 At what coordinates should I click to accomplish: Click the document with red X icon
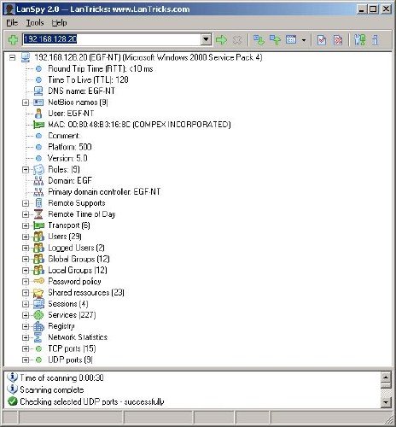(x=338, y=40)
